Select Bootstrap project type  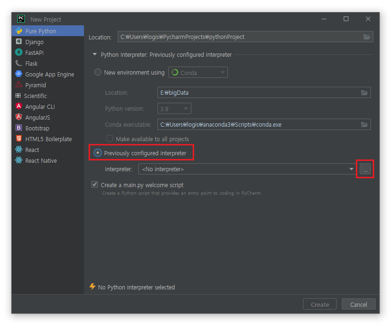click(48, 128)
